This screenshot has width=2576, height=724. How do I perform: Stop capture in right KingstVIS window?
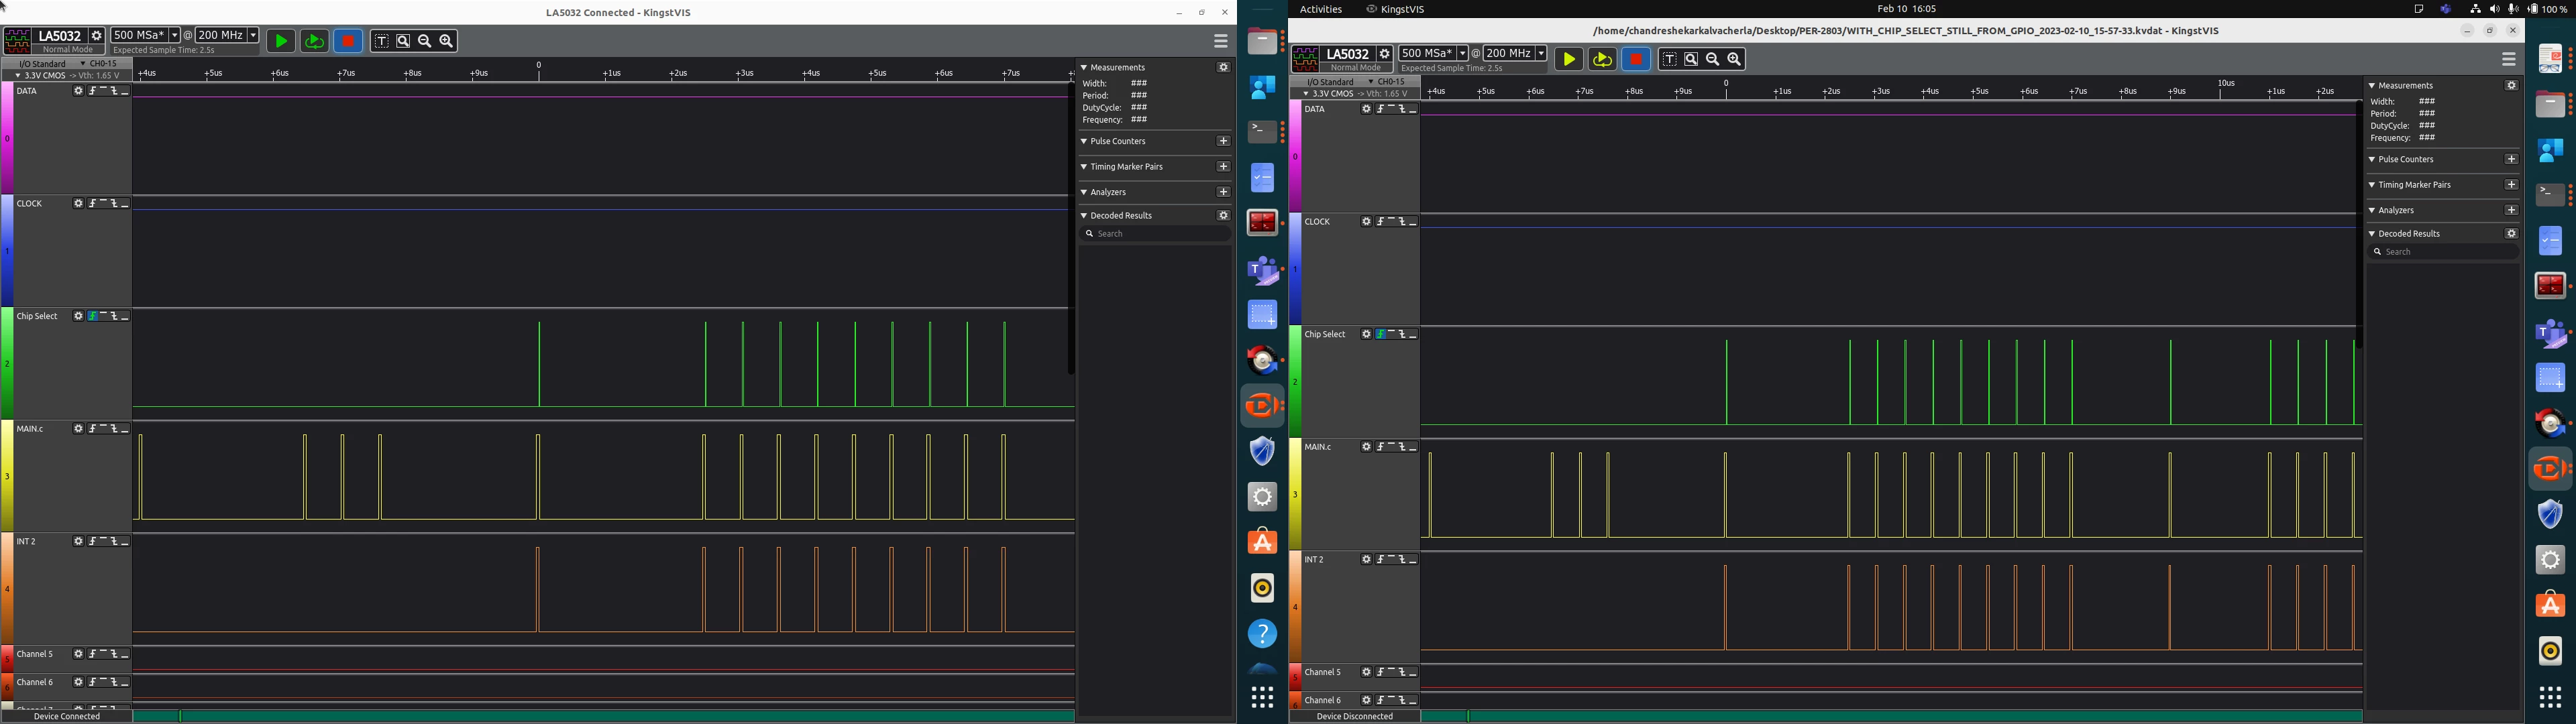tap(1636, 59)
